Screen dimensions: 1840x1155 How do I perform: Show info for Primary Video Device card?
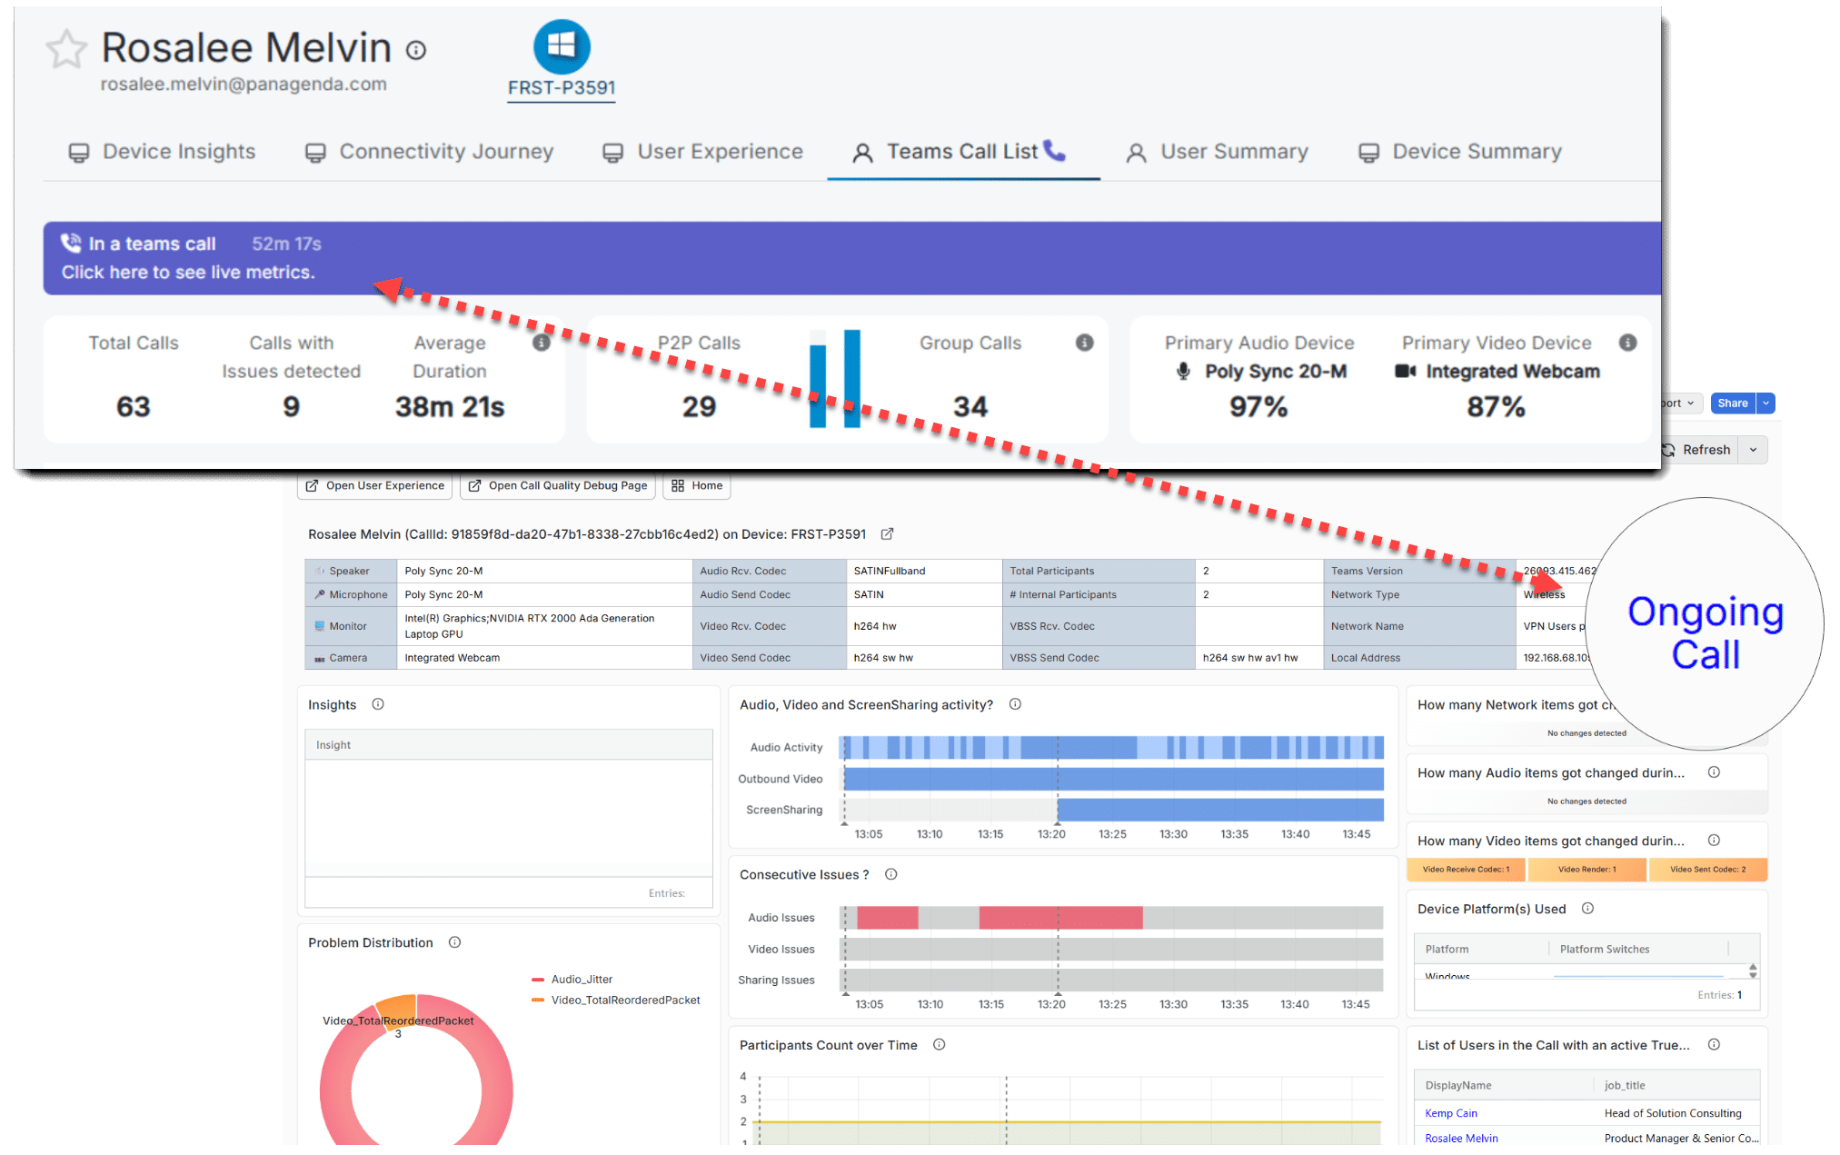pyautogui.click(x=1627, y=343)
